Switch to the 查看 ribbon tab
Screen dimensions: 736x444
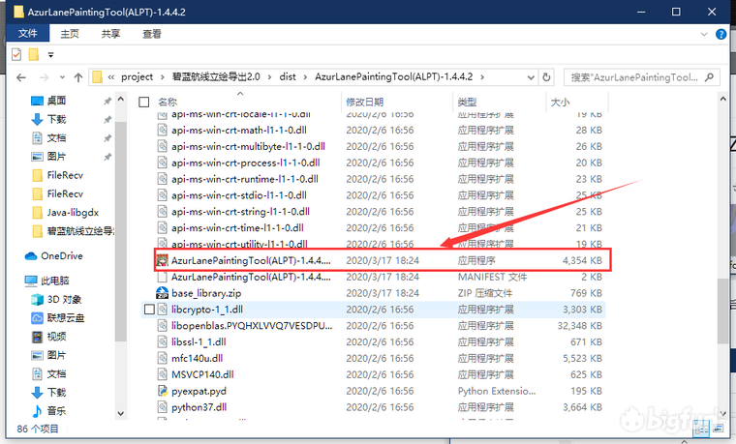tap(152, 34)
